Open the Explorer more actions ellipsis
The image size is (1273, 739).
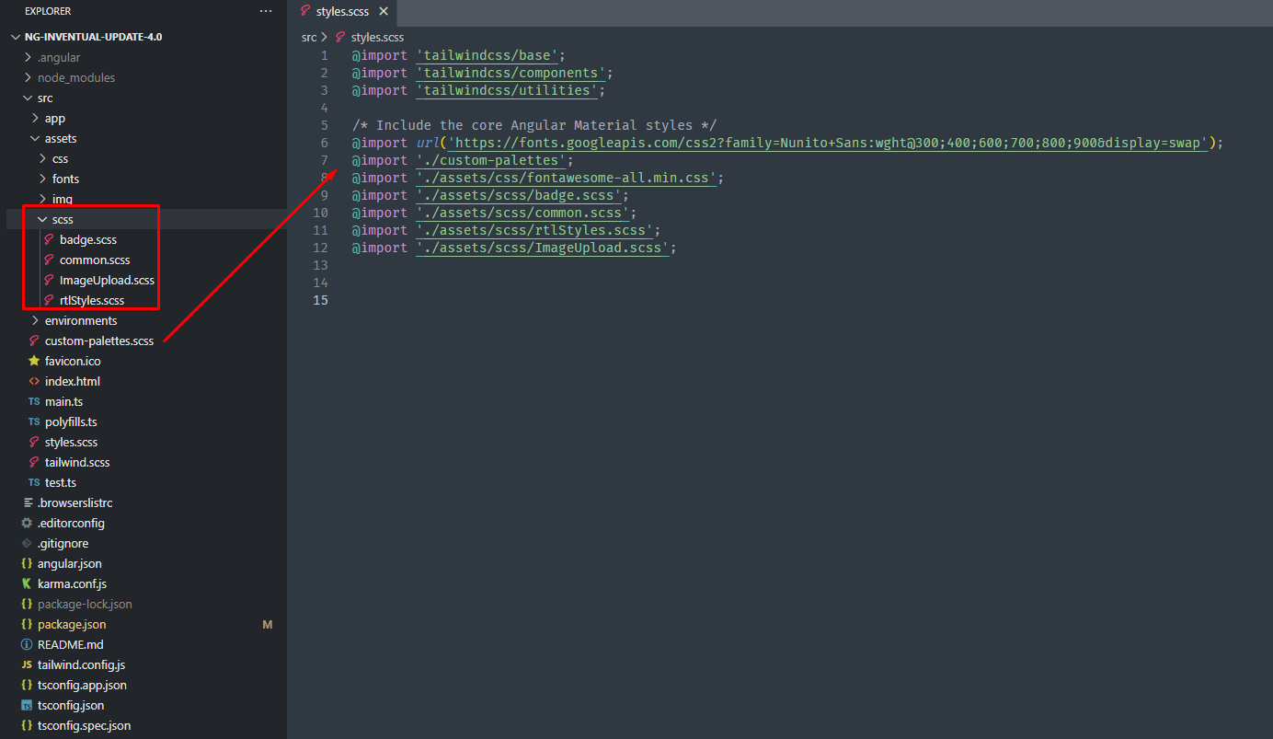click(266, 11)
